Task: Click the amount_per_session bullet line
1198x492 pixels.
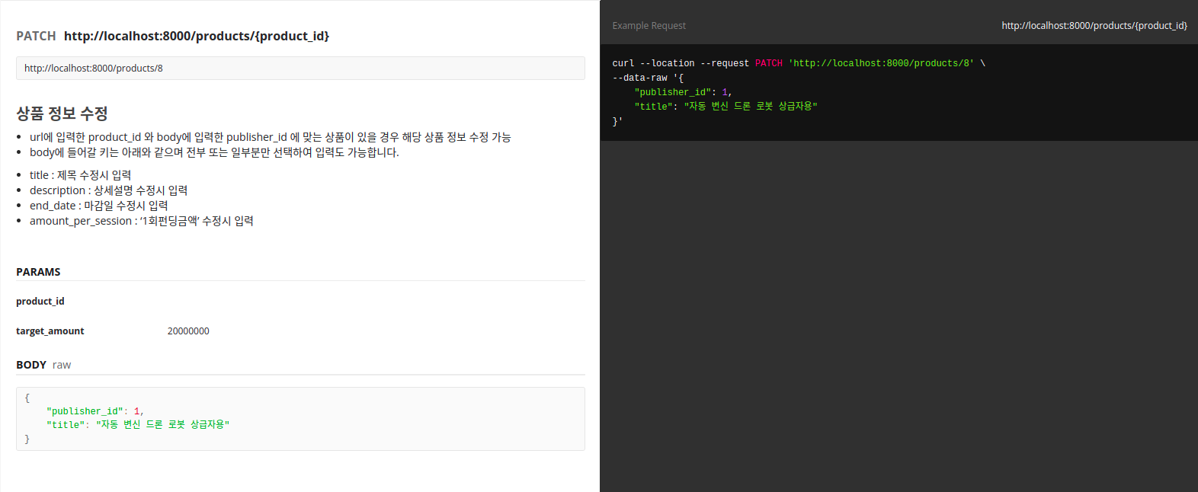Action: click(141, 221)
